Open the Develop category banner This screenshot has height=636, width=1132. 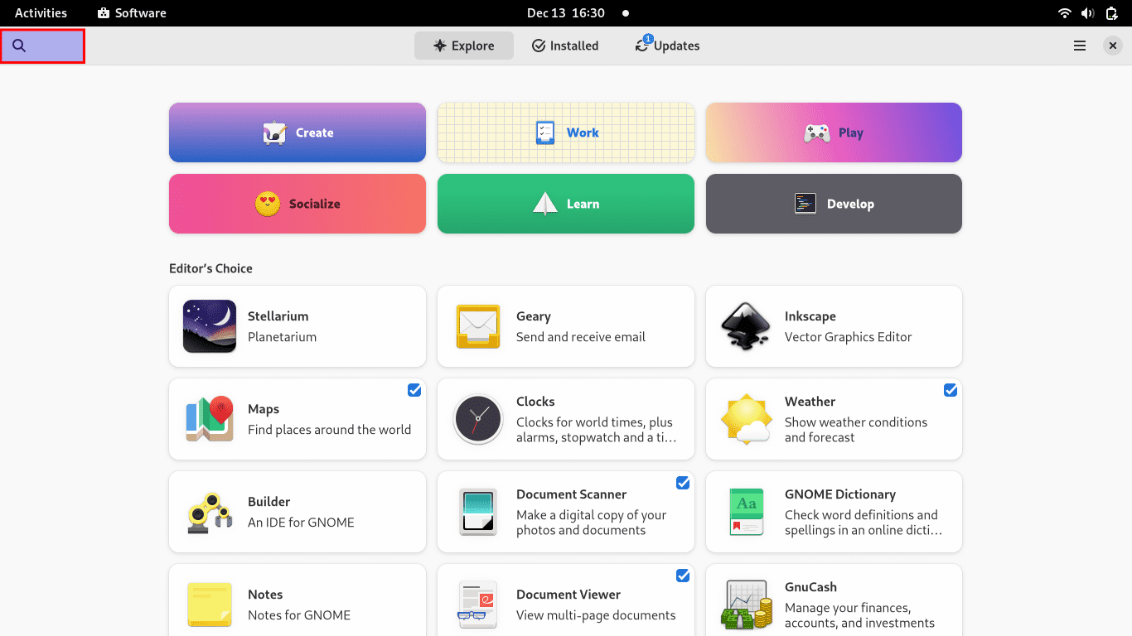[834, 204]
